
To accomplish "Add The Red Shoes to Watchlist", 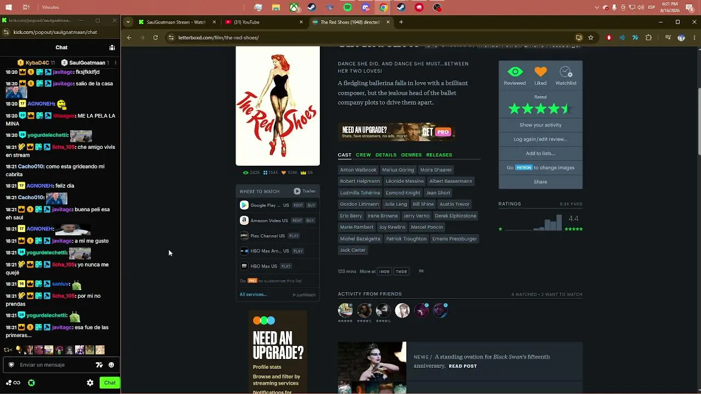I will [566, 72].
